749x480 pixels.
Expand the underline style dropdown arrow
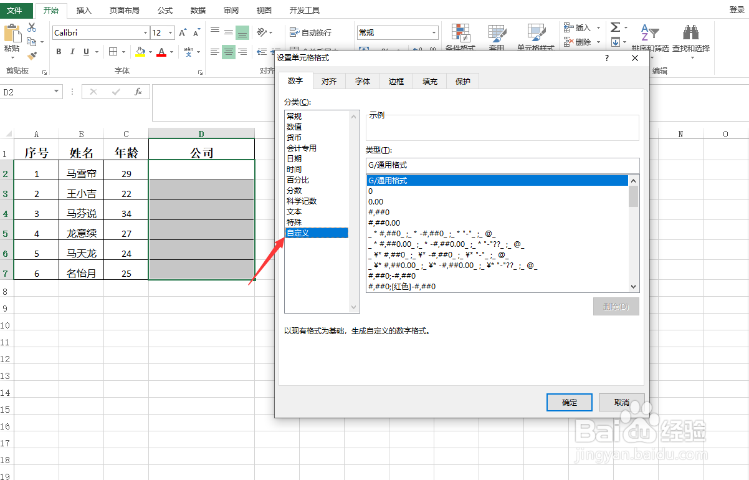point(97,52)
